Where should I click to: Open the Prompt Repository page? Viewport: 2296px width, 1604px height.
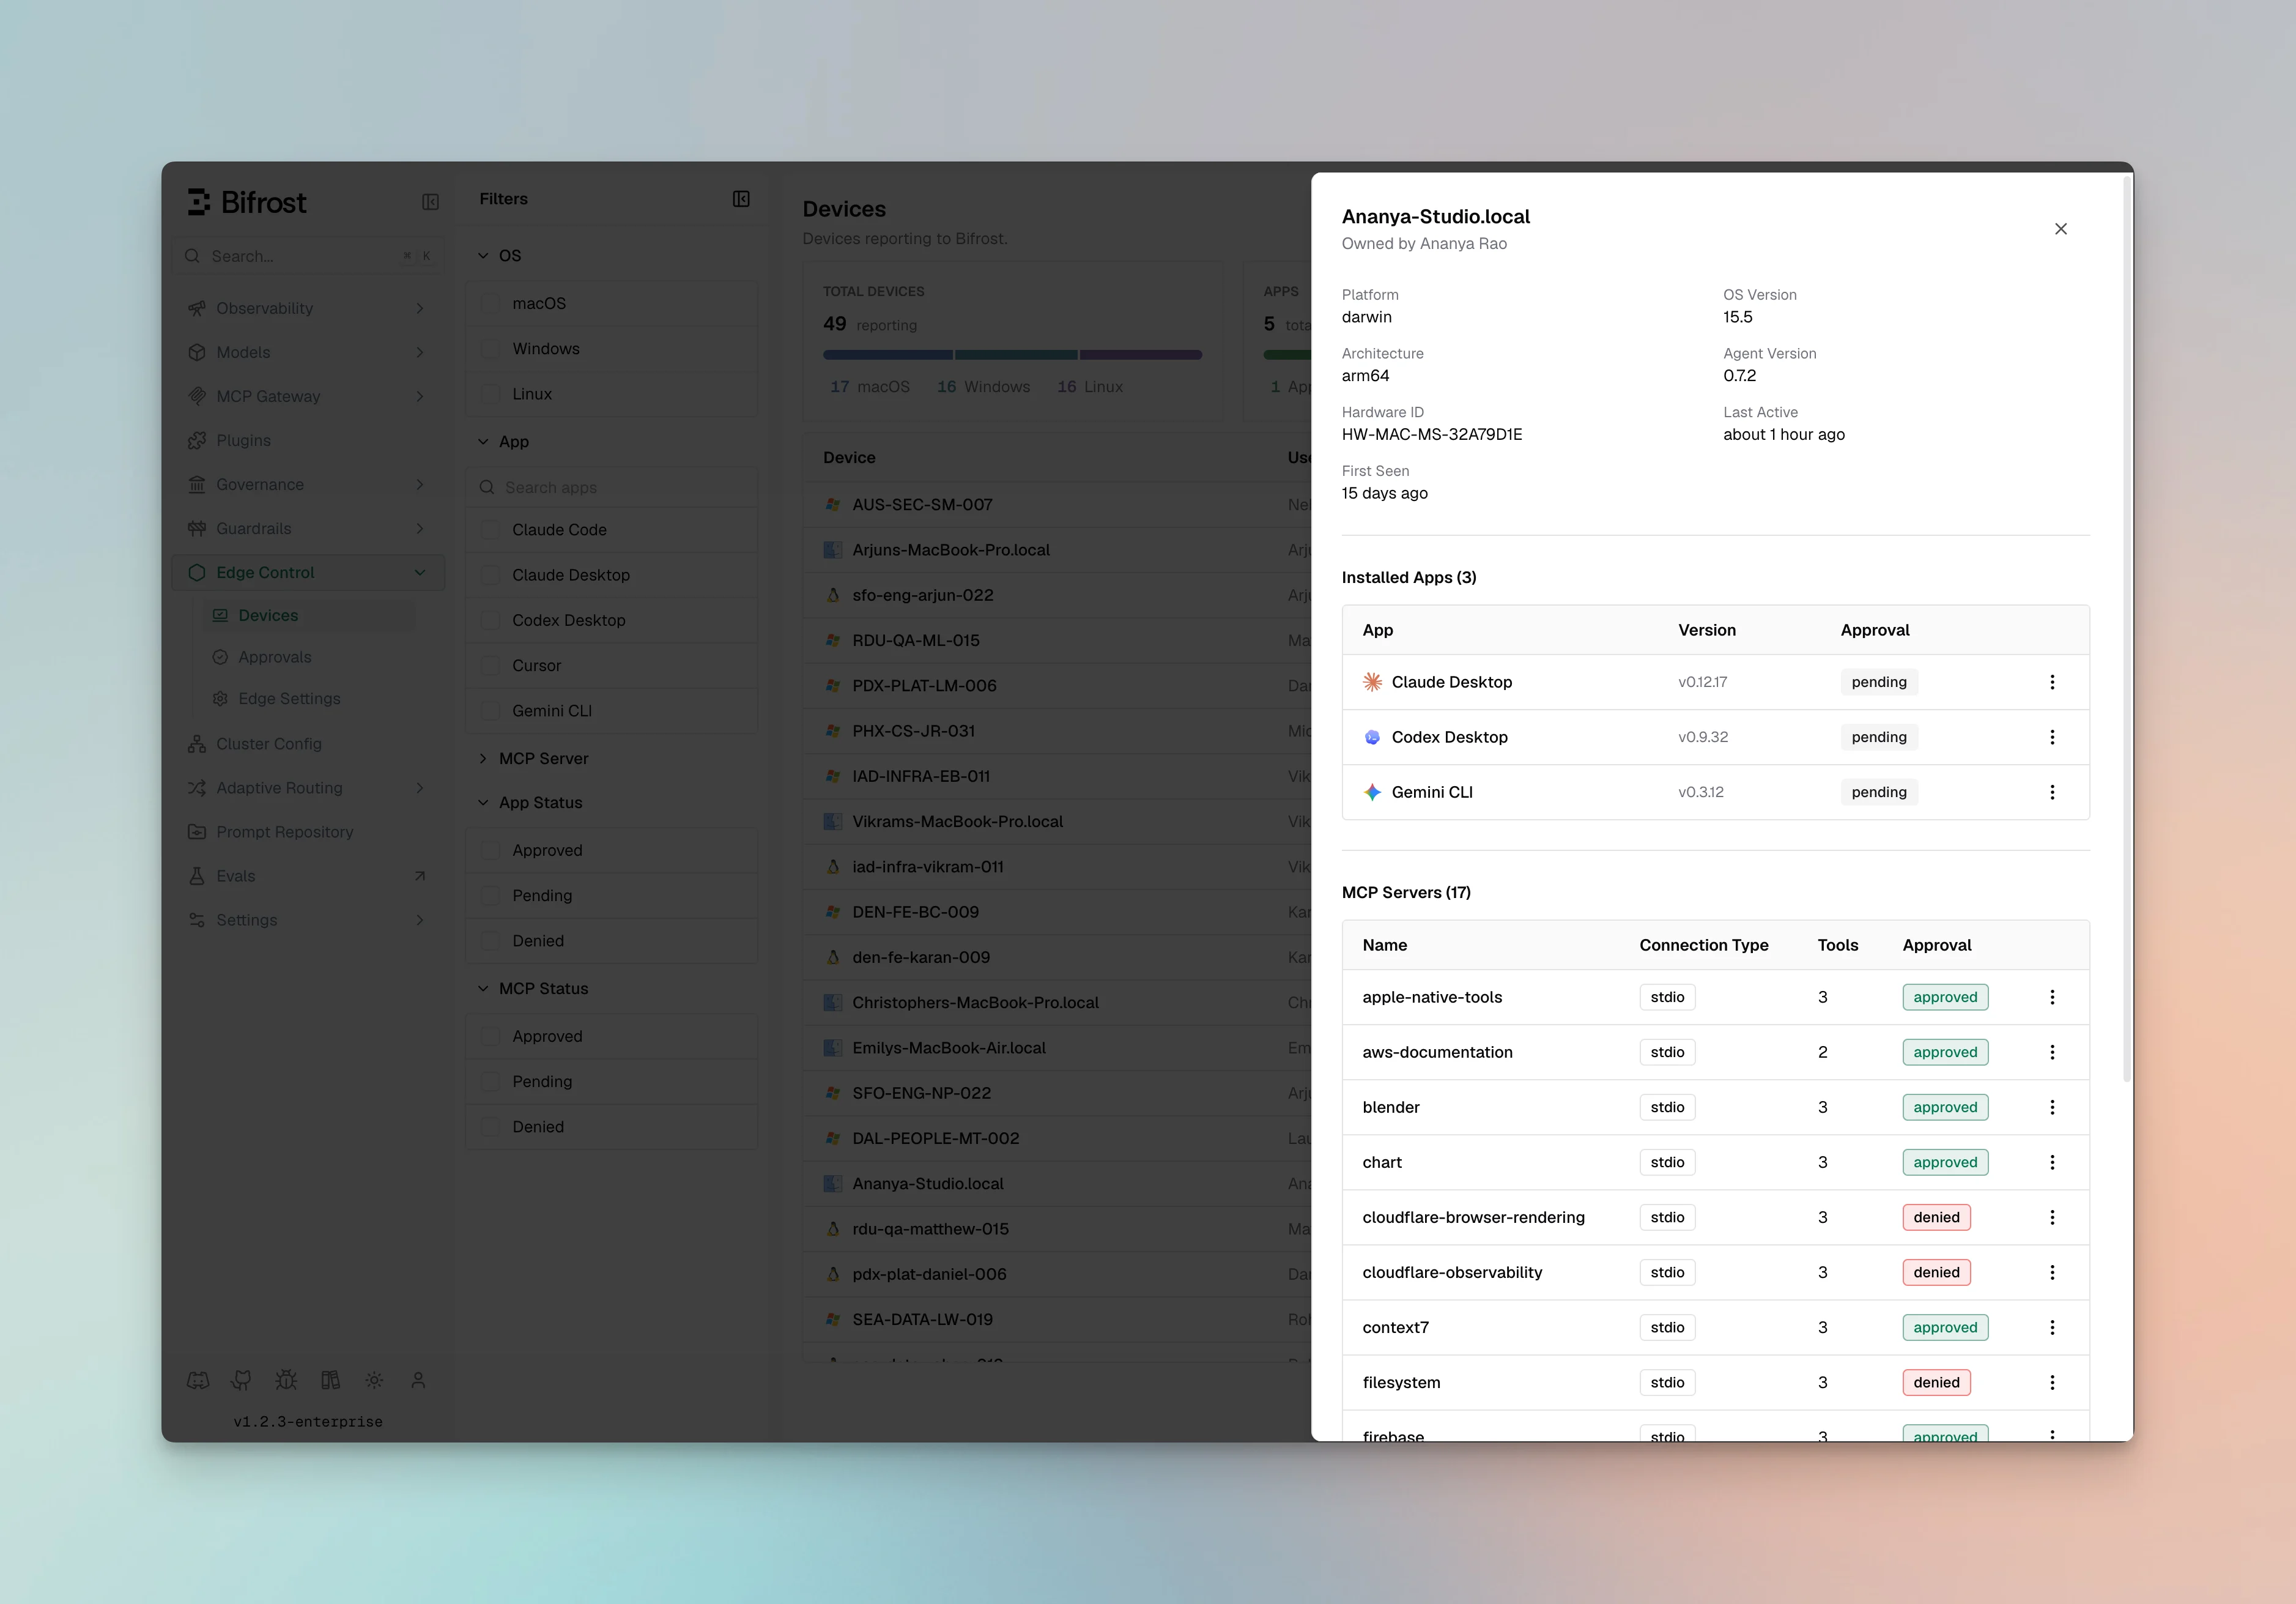coord(308,832)
